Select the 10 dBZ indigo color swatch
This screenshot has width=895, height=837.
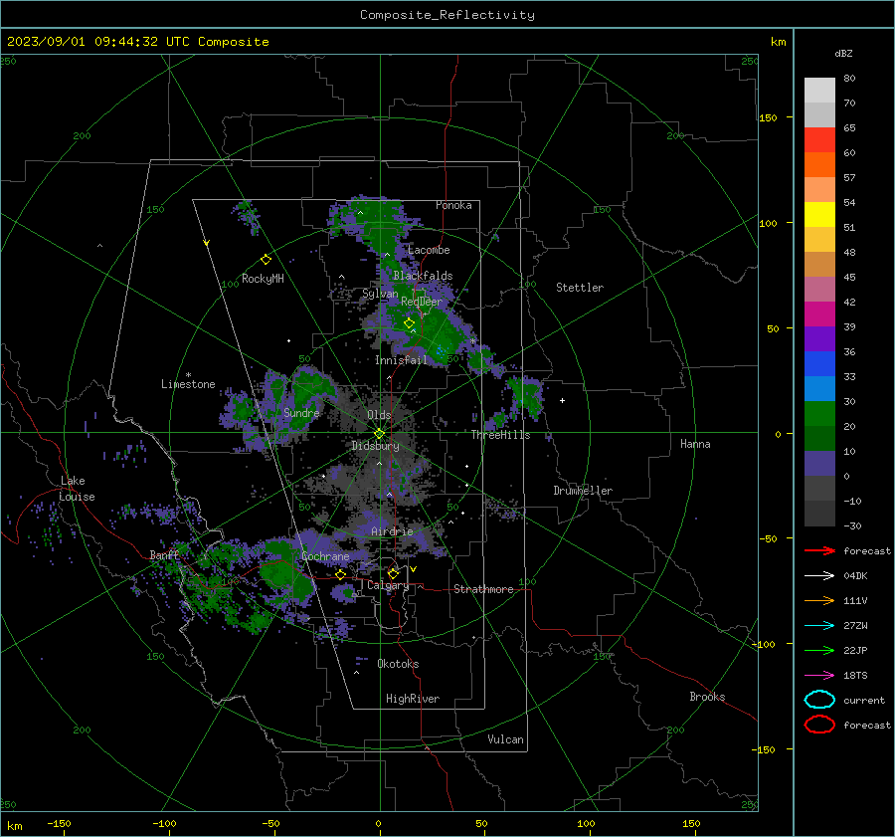(819, 464)
